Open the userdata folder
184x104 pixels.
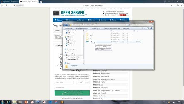click(x=90, y=40)
